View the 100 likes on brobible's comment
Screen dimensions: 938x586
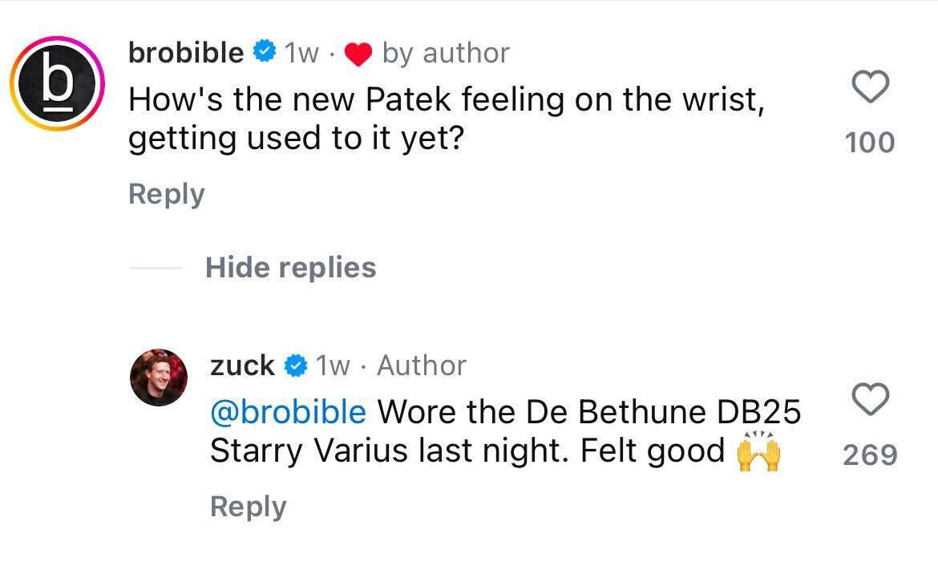pos(870,142)
